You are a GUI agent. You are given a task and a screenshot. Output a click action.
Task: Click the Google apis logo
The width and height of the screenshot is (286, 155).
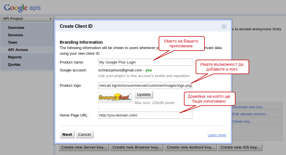click(22, 8)
